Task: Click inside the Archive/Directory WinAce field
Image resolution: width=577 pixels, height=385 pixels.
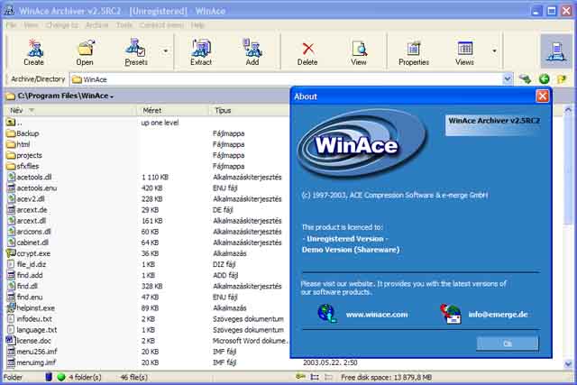Action: (287, 79)
